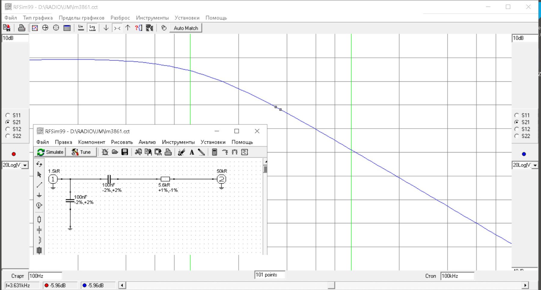Click the save icon in schematic toolbar
The image size is (541, 290).
(x=125, y=152)
